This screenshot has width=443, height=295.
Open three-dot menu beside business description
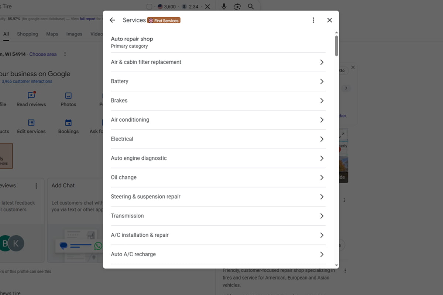pos(345,271)
